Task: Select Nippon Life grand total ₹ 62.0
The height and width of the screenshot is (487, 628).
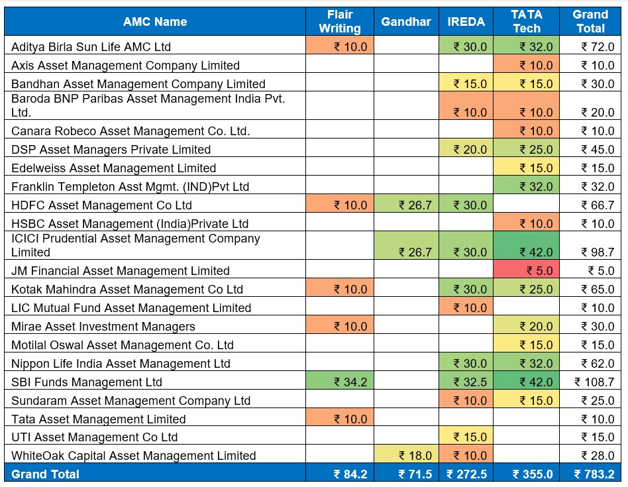Action: (x=590, y=361)
